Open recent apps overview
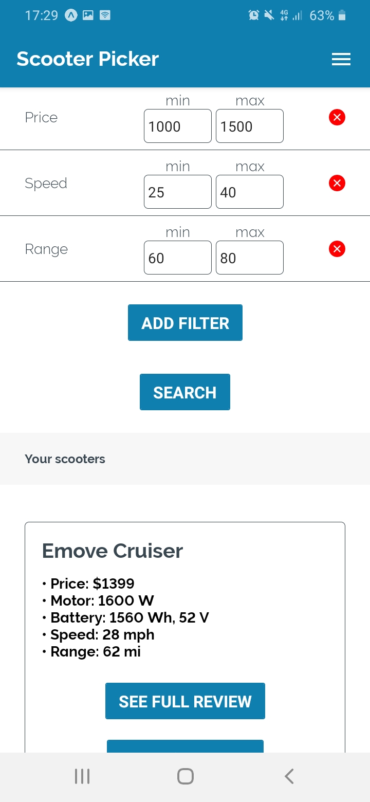 pyautogui.click(x=82, y=776)
